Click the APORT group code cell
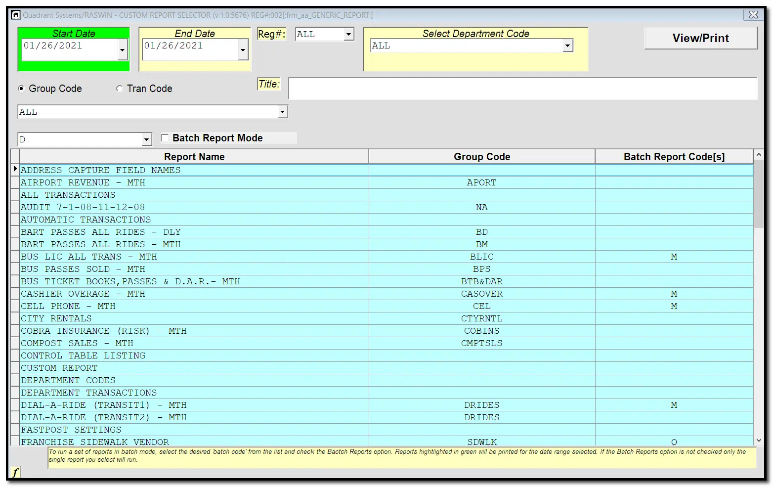The width and height of the screenshot is (773, 487). 482,182
